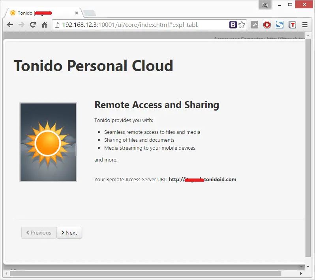Image resolution: width=315 pixels, height=280 pixels.
Task: Click the scroll down arrow
Action: click(x=308, y=267)
